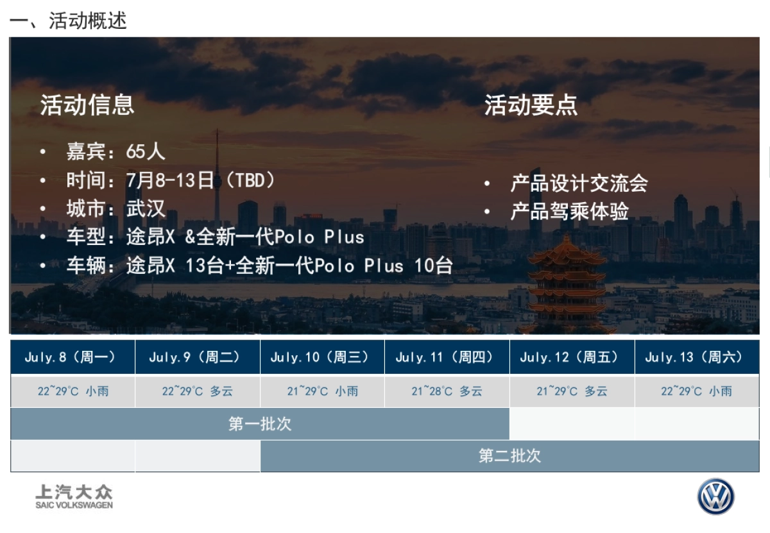Select the 21~28℃ 多云 weather cell
The width and height of the screenshot is (770, 533).
[447, 391]
